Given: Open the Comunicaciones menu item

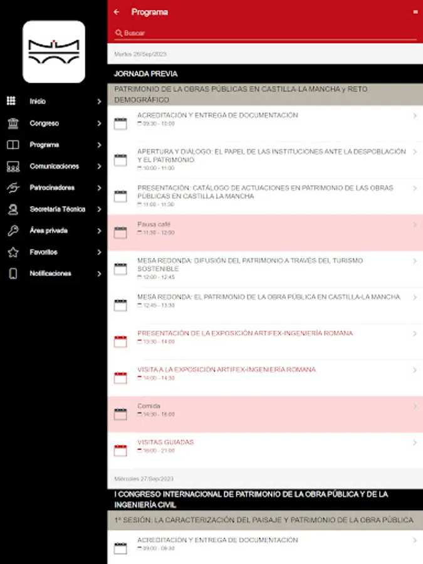Looking at the screenshot, I should (54, 166).
